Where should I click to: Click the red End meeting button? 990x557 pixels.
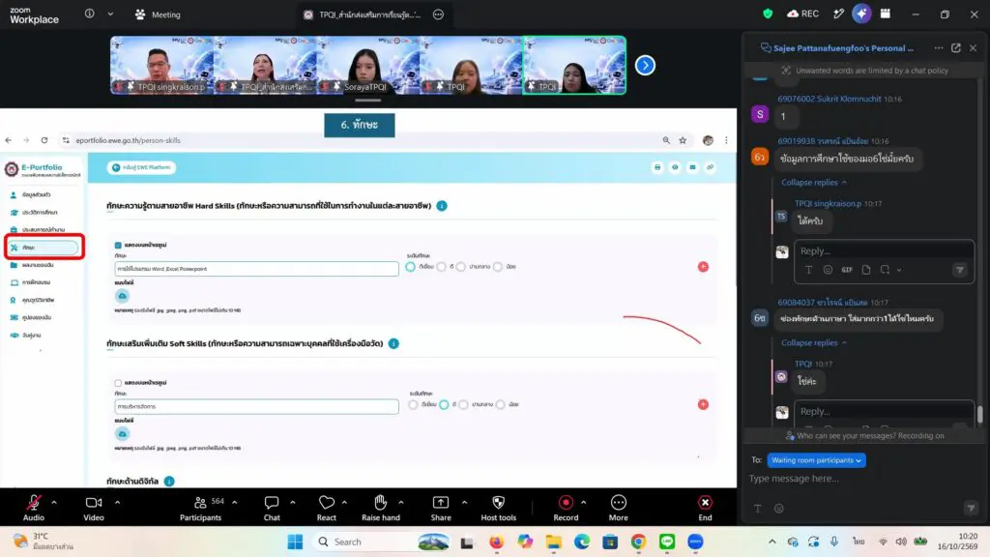click(x=705, y=508)
